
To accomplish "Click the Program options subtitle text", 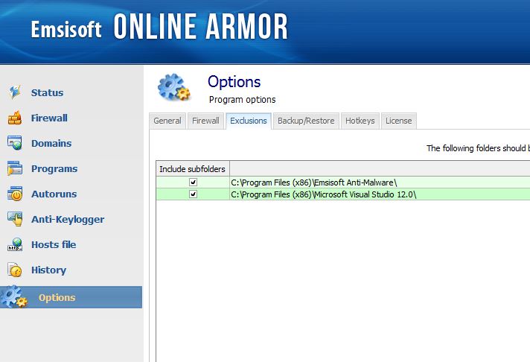I will click(x=243, y=100).
